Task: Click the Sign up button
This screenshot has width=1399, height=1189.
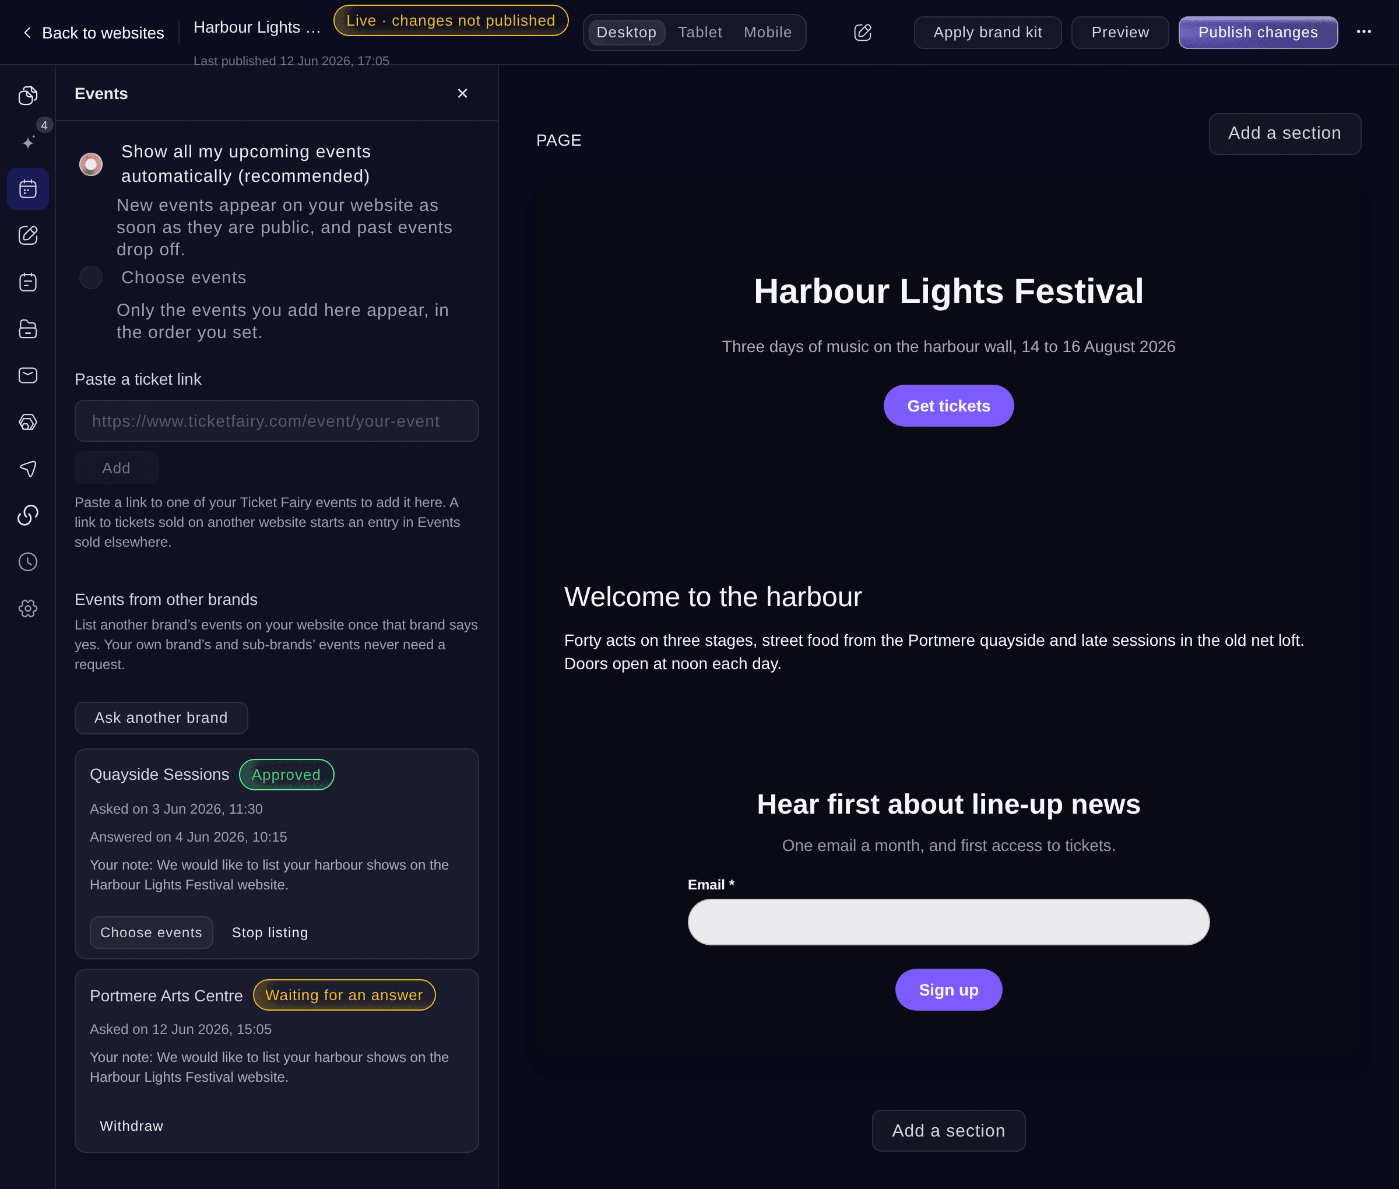Action: tap(948, 990)
